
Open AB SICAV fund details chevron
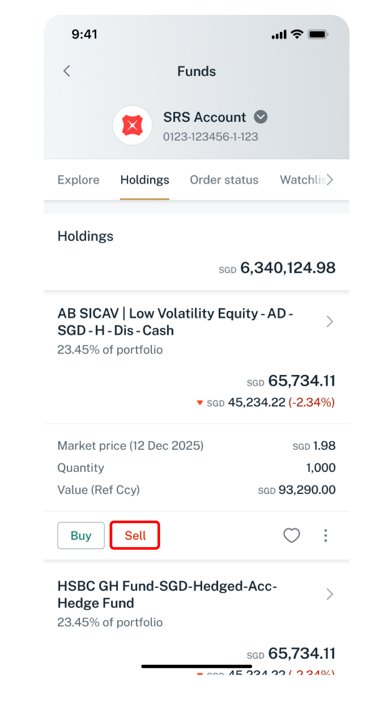click(330, 321)
